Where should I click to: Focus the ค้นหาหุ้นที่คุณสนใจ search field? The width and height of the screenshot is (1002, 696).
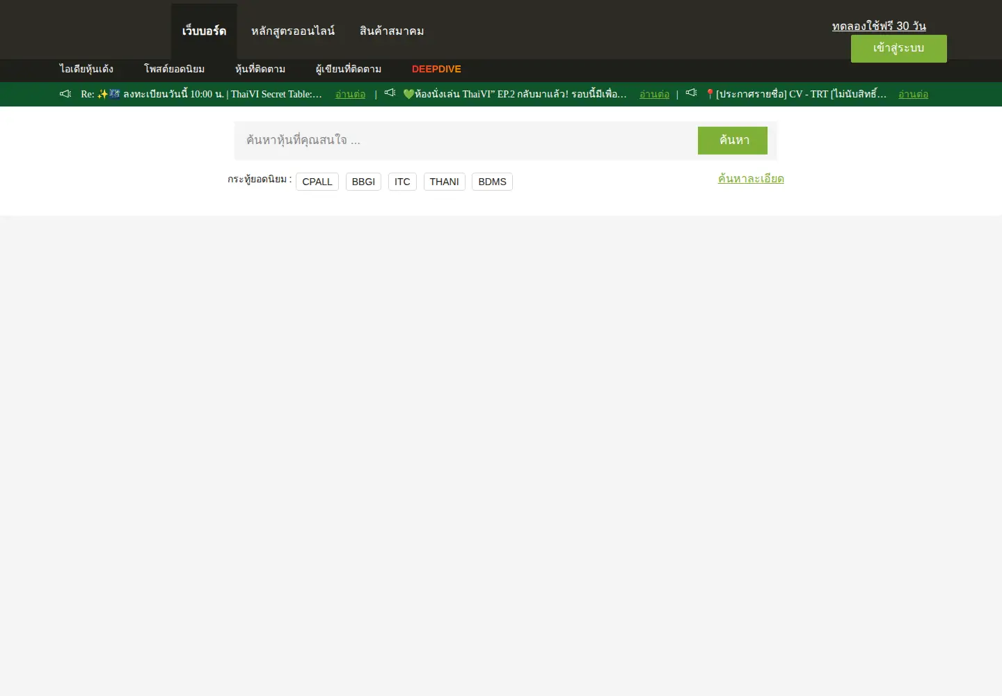466,141
